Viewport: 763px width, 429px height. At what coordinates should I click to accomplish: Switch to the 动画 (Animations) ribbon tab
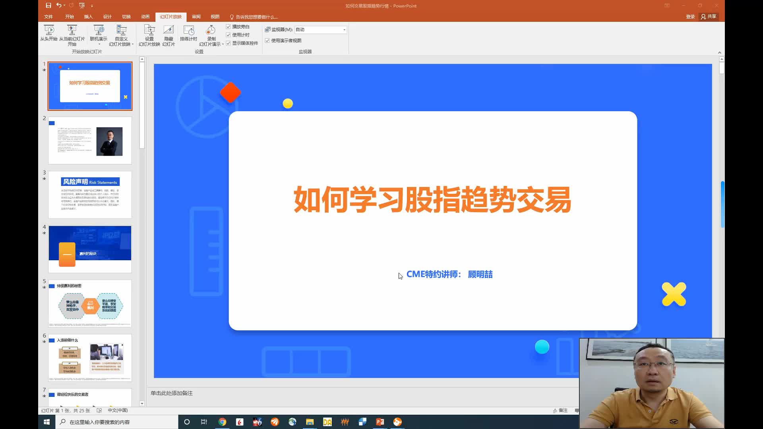pyautogui.click(x=145, y=17)
